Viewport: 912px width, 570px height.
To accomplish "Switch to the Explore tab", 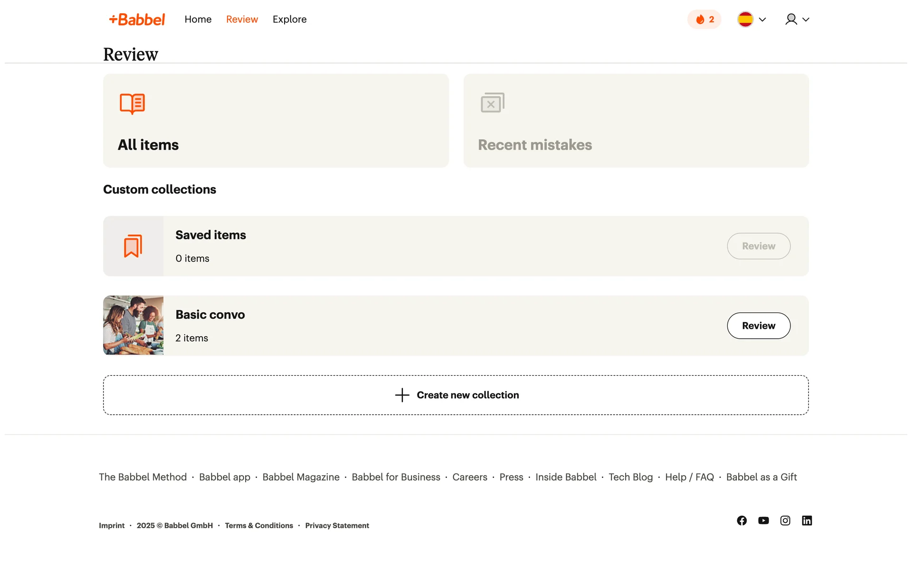I will pyautogui.click(x=289, y=19).
